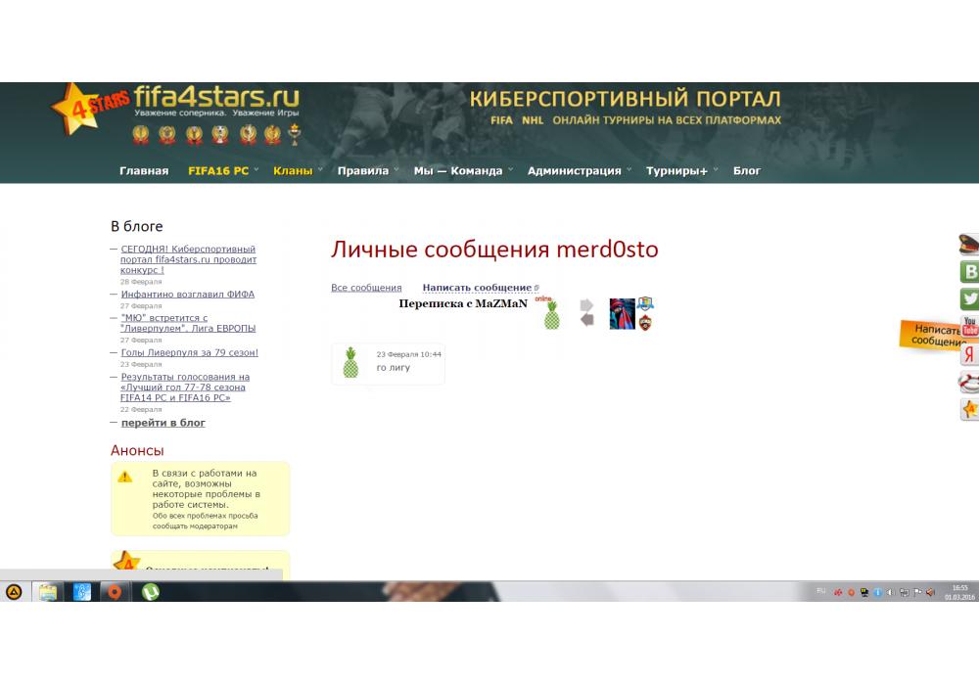Click the Yandex icon on right sidebar

[x=969, y=354]
